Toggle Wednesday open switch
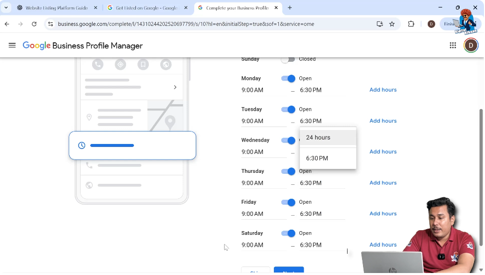This screenshot has height=275, width=485. click(288, 140)
